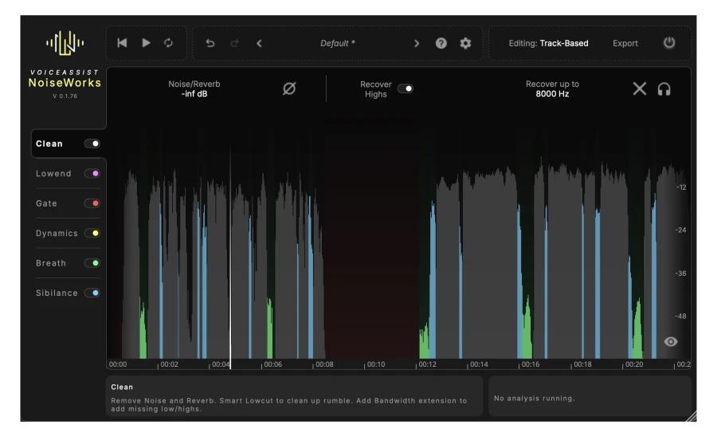Click the resize grip at the window corner
Viewport: 717px width, 437px height.
(691, 416)
